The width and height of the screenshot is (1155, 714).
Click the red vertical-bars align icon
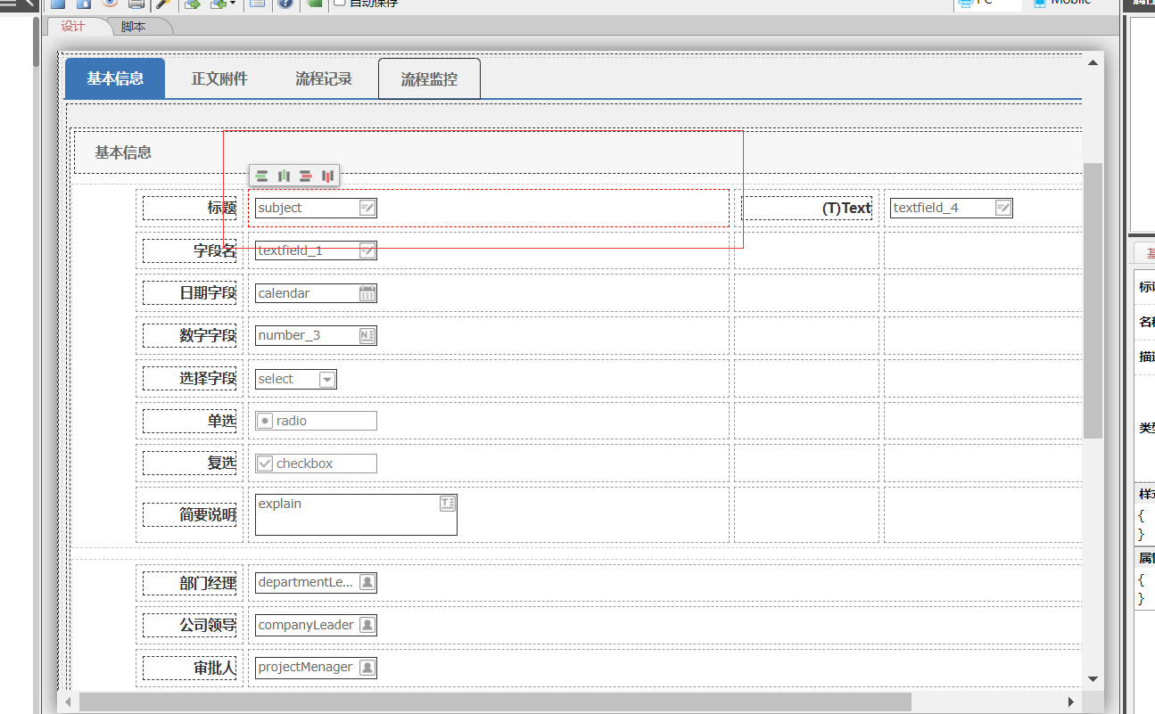[x=328, y=176]
